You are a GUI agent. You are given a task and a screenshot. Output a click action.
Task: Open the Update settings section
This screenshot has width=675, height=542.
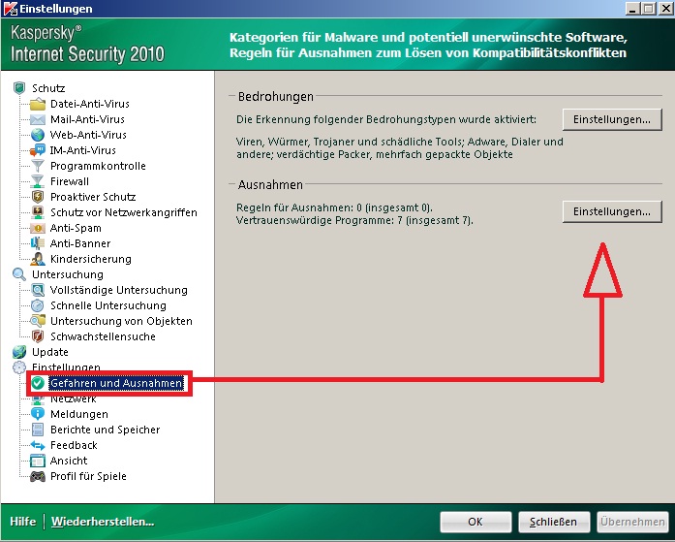coord(49,352)
